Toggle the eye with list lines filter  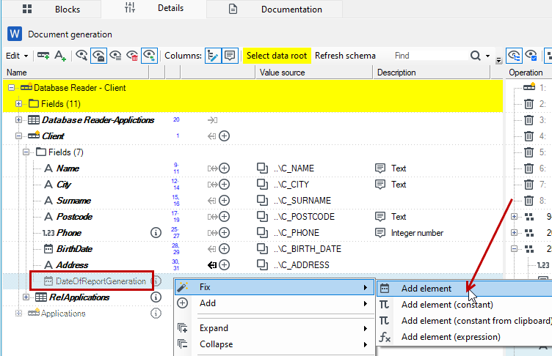click(x=115, y=56)
